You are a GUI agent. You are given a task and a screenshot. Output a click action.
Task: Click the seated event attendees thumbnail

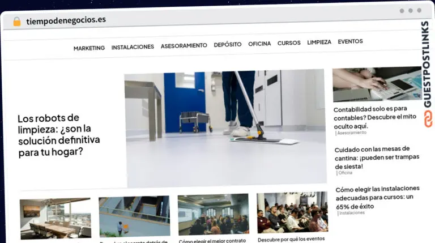[292, 212]
